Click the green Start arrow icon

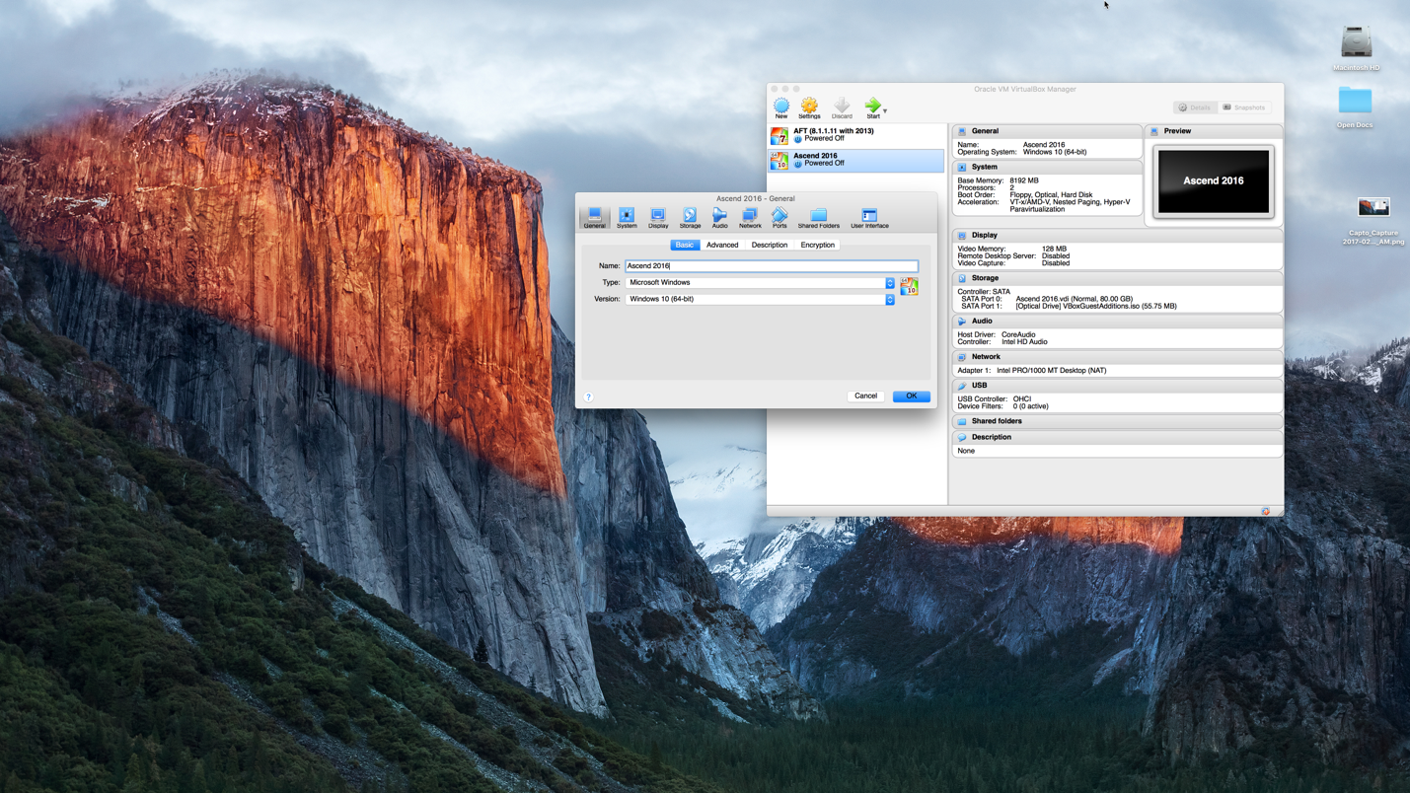[872, 108]
